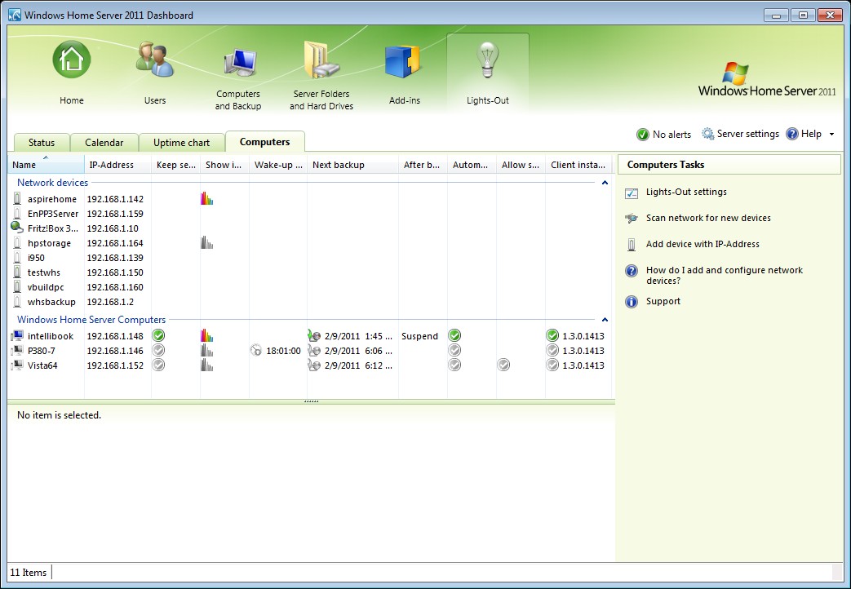
Task: Open the Lights-Out lightbulb section
Action: point(487,60)
